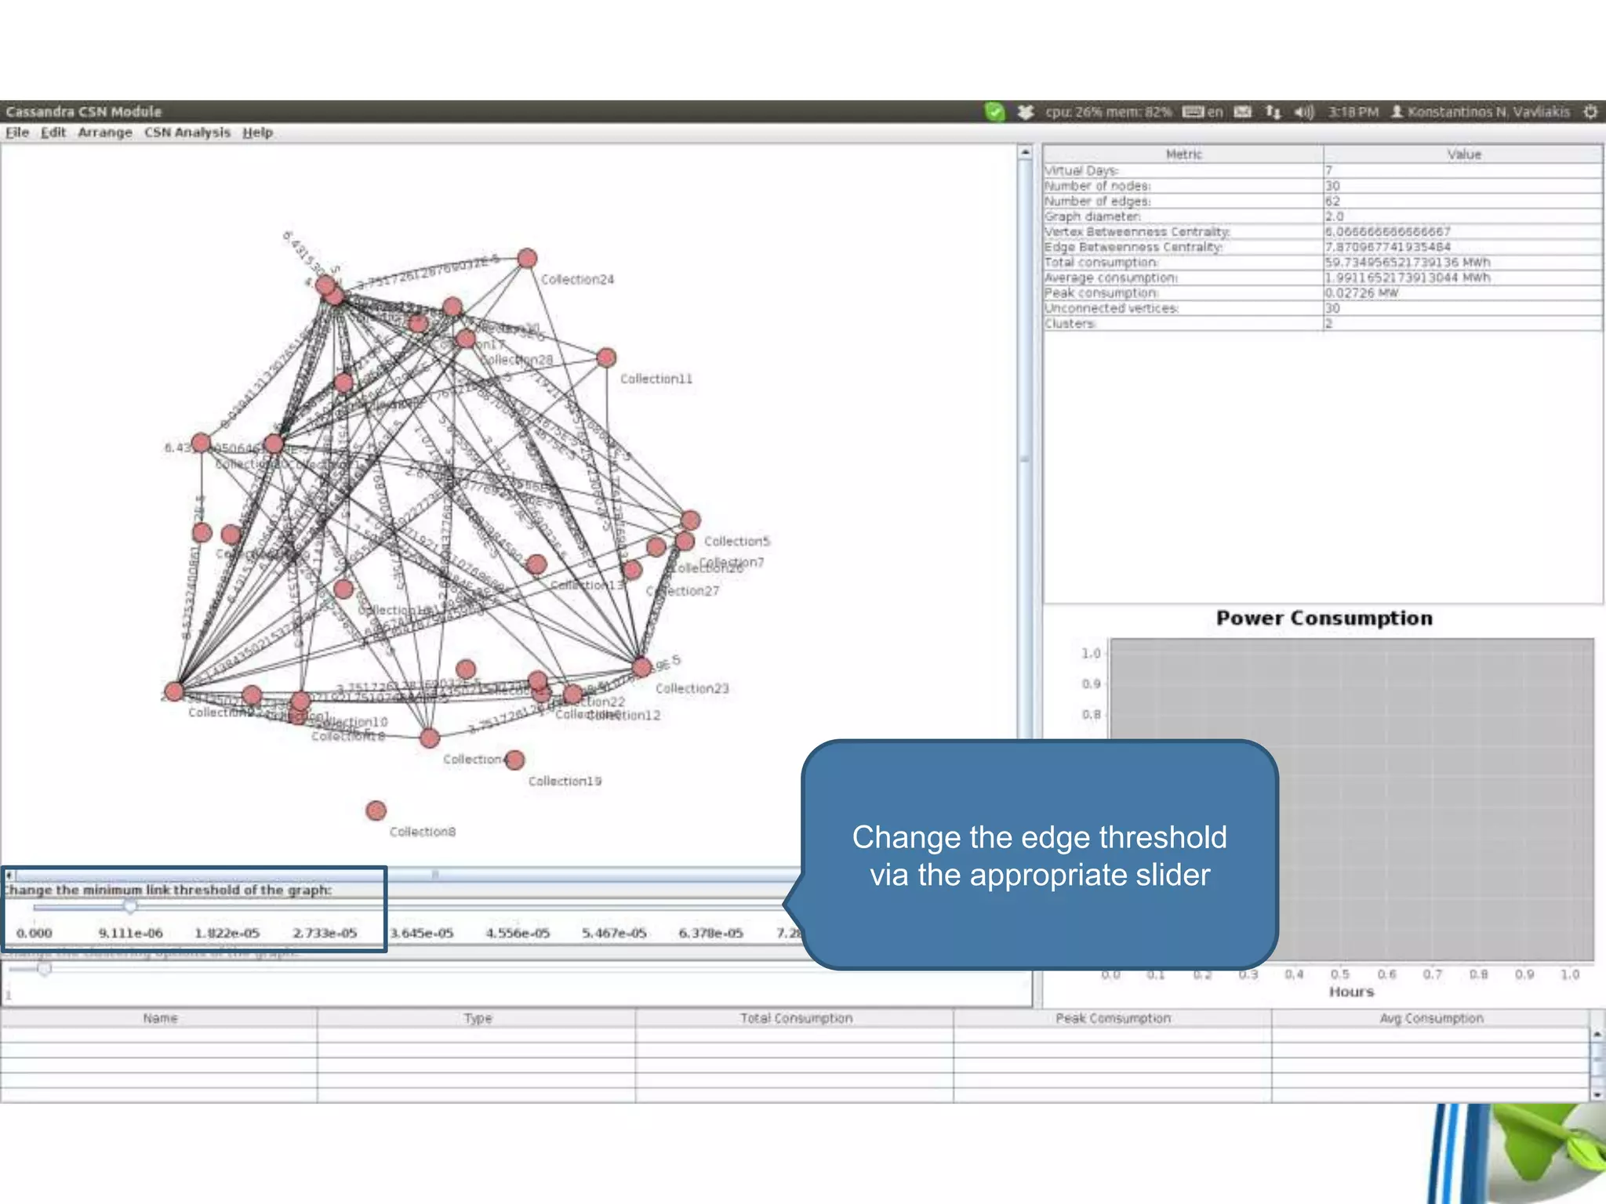
Task: Open the mail envelope indicator
Action: tap(1243, 112)
